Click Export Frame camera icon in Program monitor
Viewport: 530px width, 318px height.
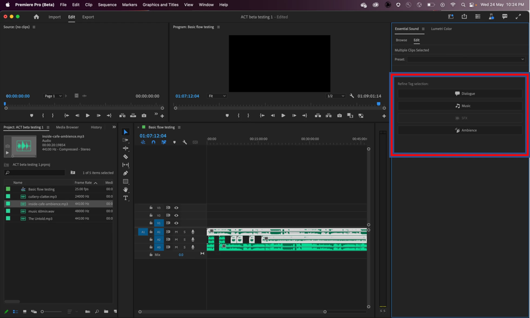339,116
